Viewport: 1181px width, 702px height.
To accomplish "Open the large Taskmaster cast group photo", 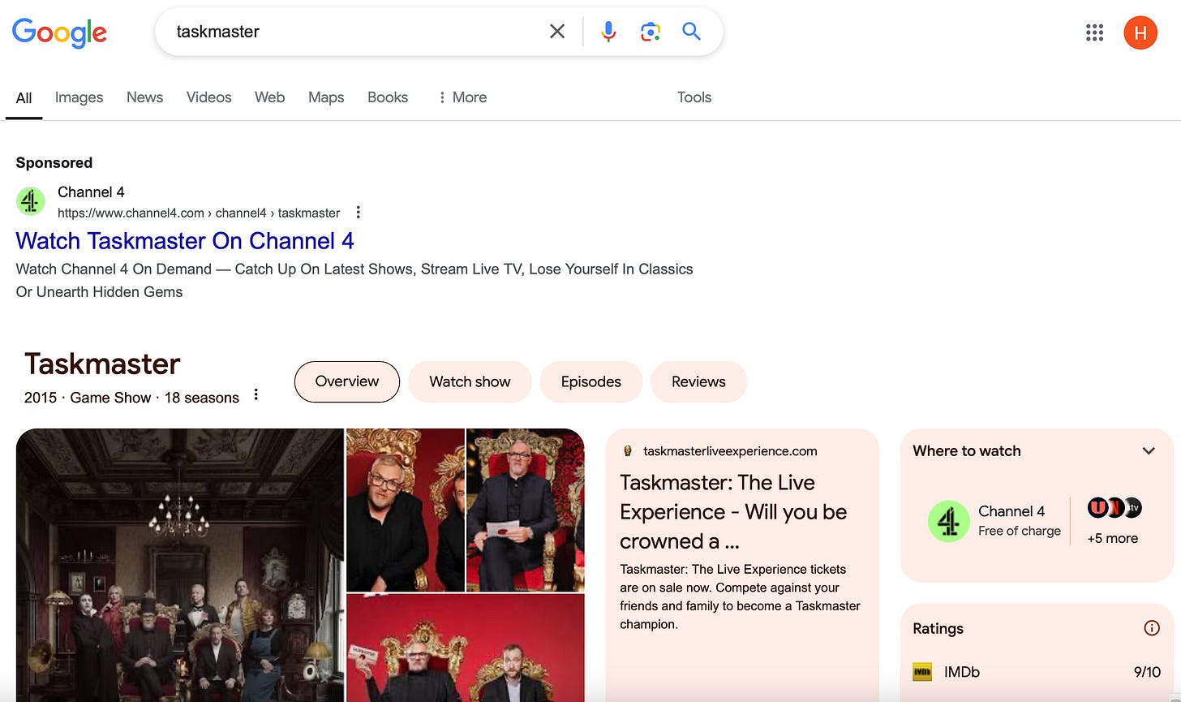I will pyautogui.click(x=180, y=565).
